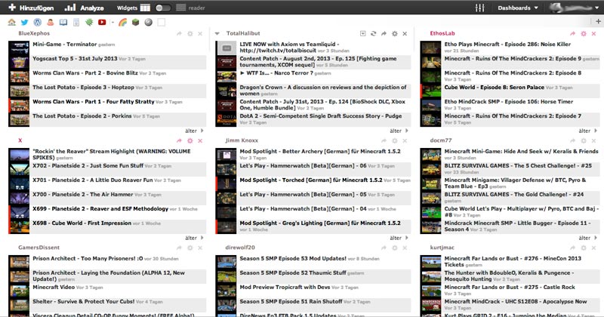Screen dimensions: 604x317
Task: Open dashboard settings sliders icon
Action: 478,8
